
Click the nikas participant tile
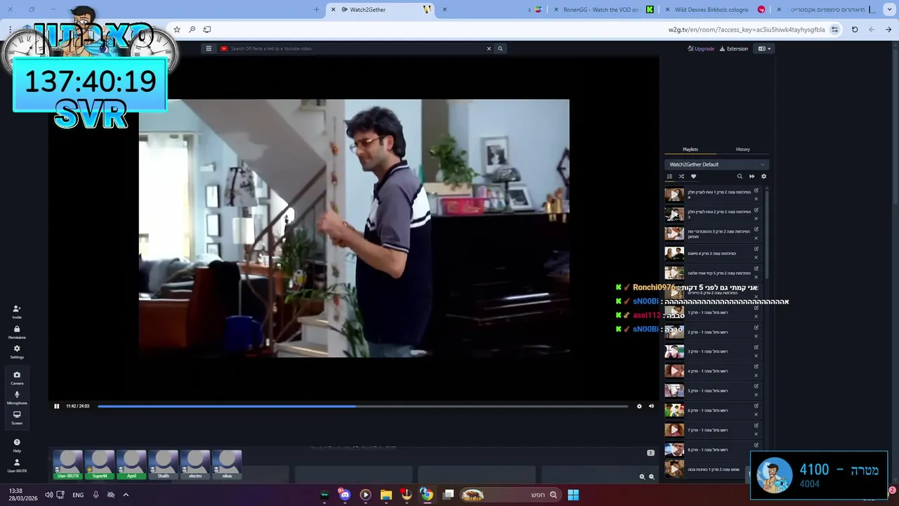(227, 465)
